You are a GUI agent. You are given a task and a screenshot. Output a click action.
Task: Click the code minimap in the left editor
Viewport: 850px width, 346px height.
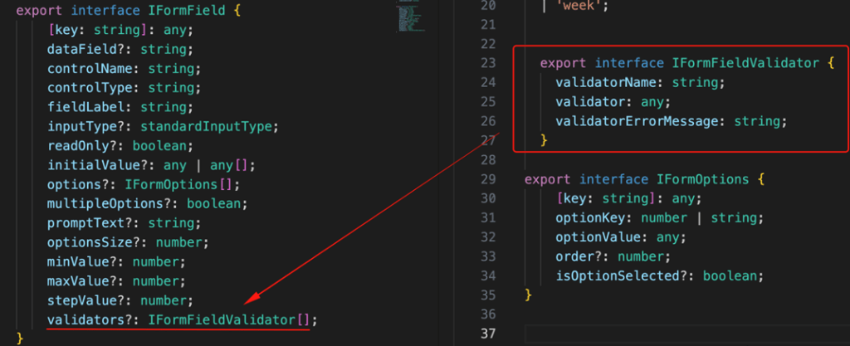tap(410, 17)
